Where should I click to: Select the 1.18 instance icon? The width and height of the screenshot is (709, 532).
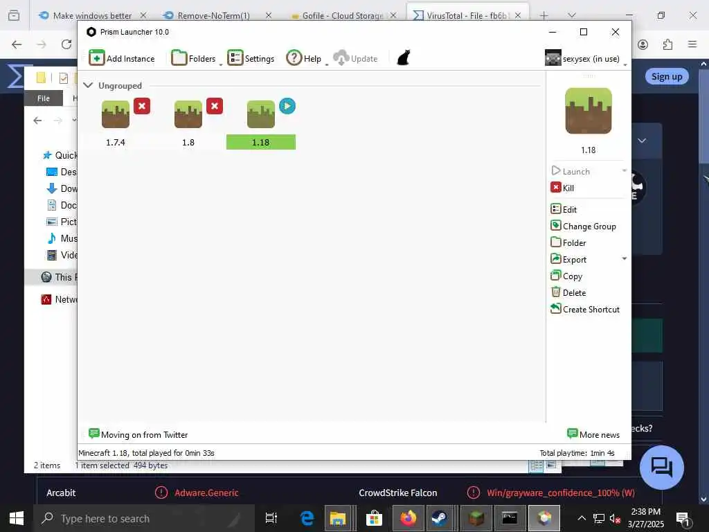pyautogui.click(x=261, y=114)
